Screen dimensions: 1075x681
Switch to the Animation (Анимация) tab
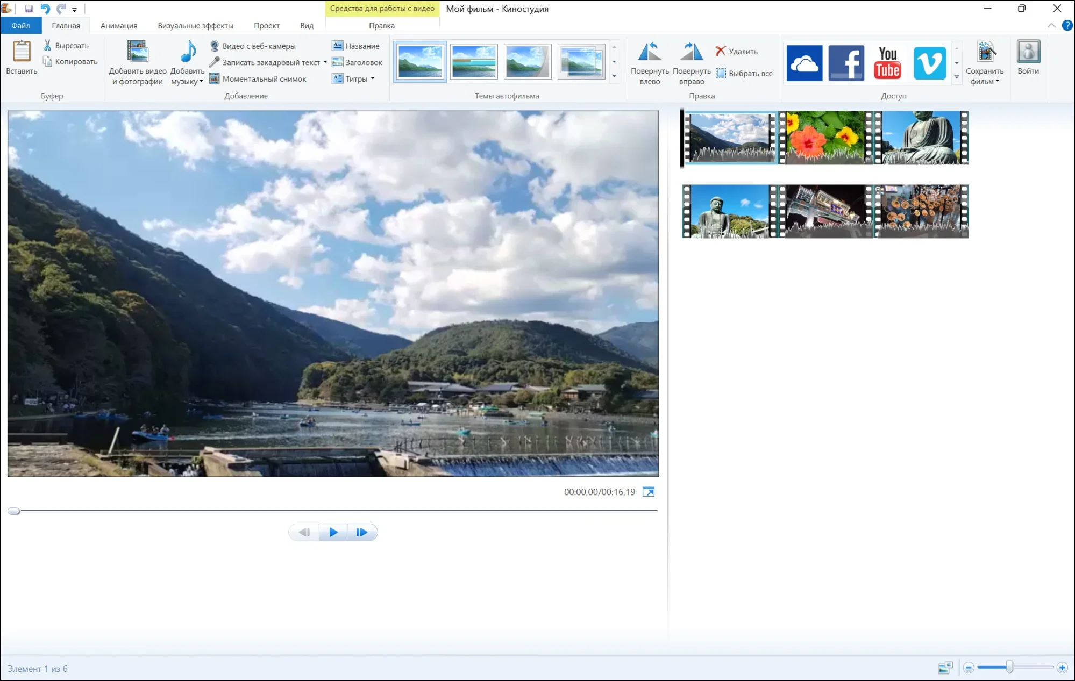119,25
